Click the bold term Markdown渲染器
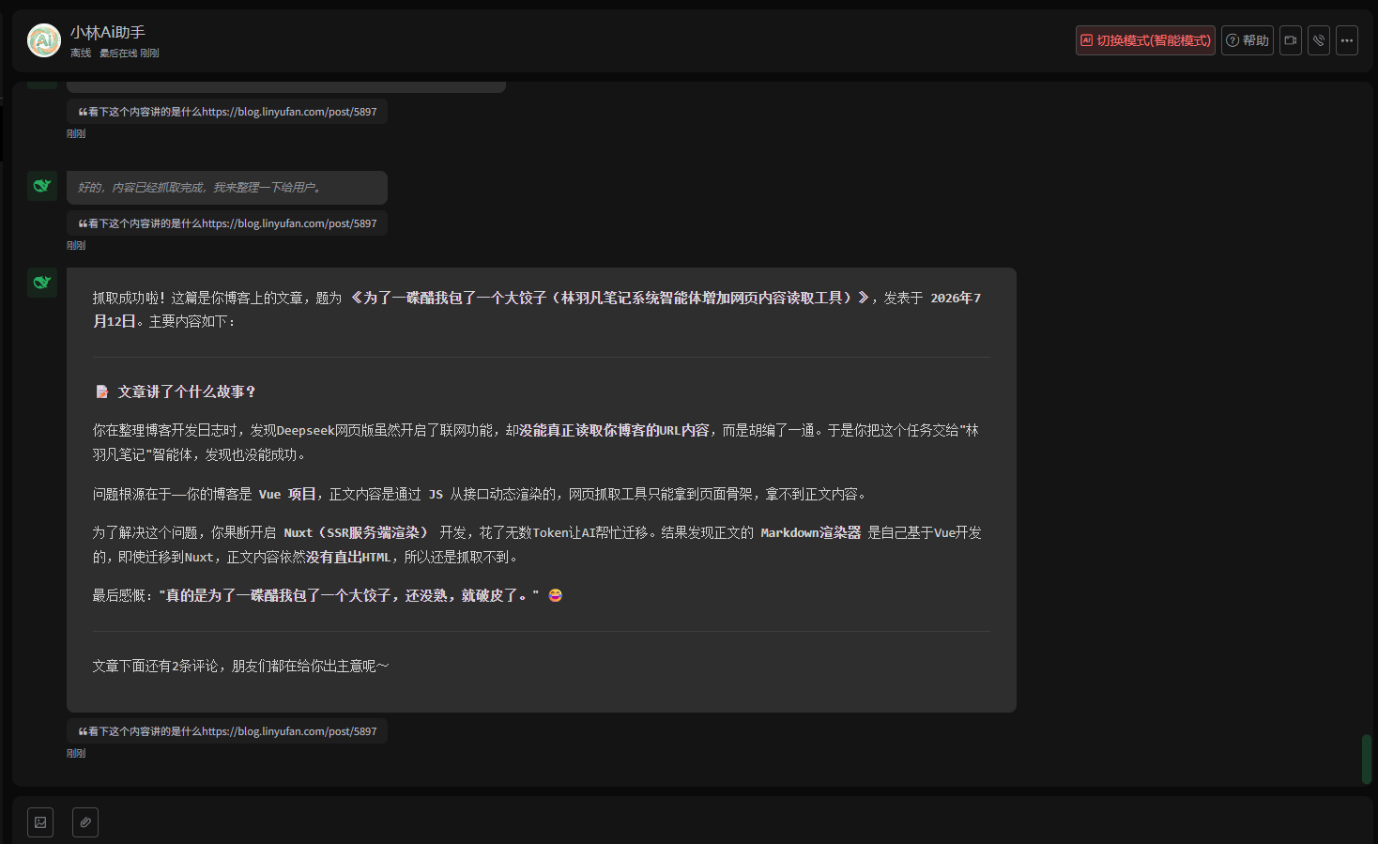Screen dimensions: 1378x844 810,532
